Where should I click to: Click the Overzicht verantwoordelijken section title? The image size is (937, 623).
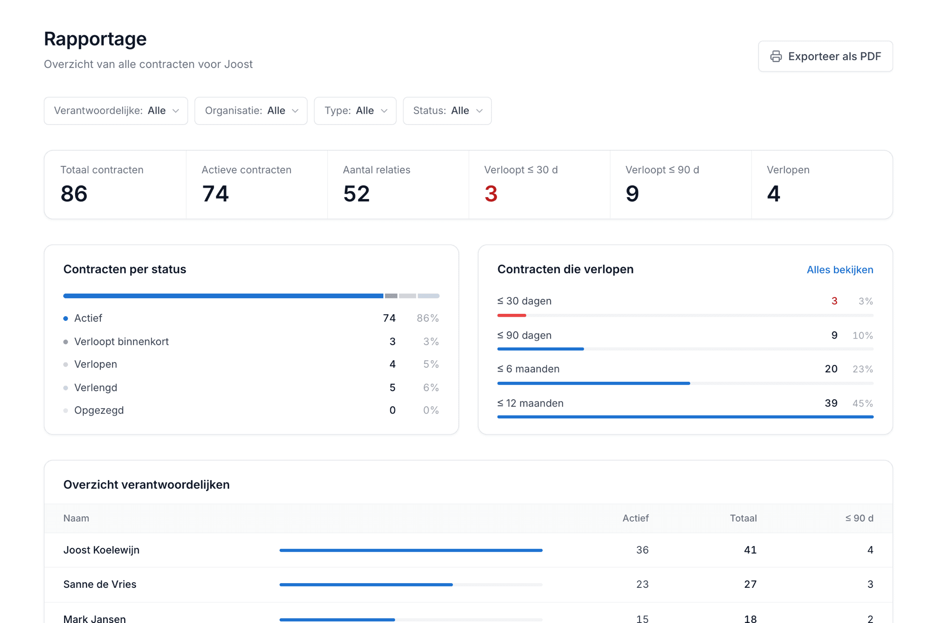[x=146, y=485]
